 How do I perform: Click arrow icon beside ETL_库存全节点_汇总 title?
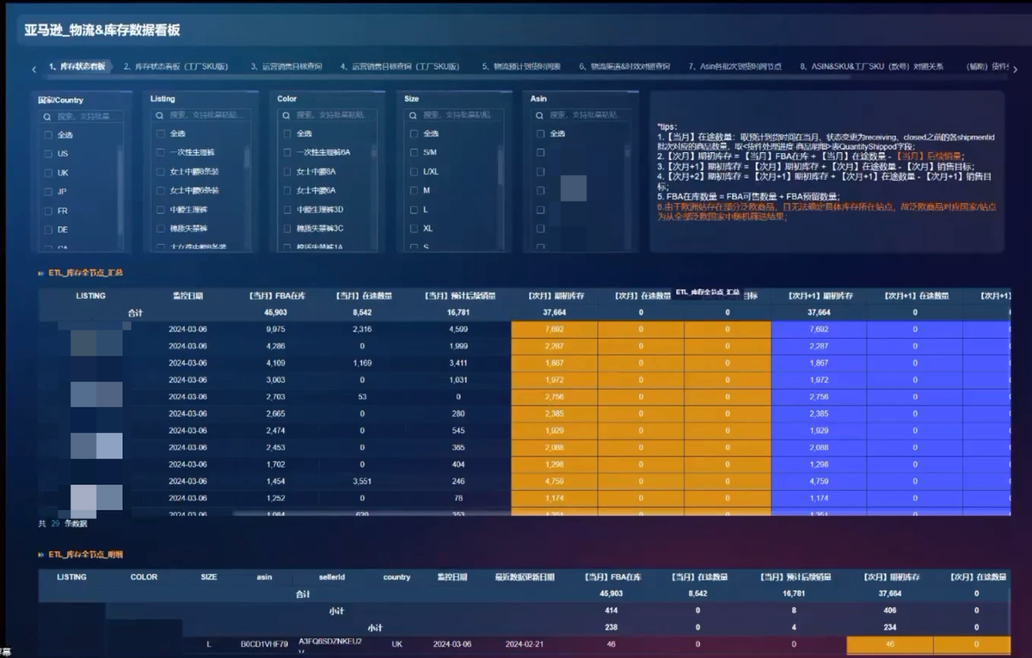pos(41,273)
